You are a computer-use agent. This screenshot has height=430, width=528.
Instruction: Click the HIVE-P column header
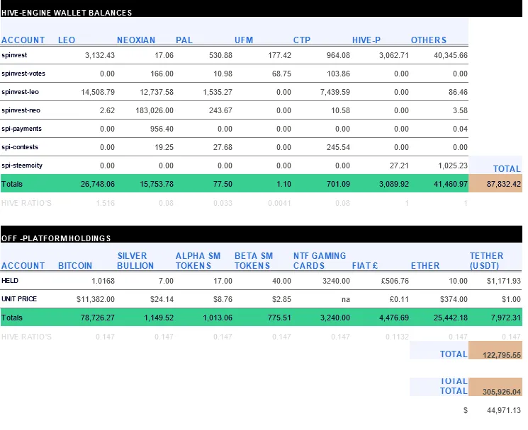coord(366,40)
